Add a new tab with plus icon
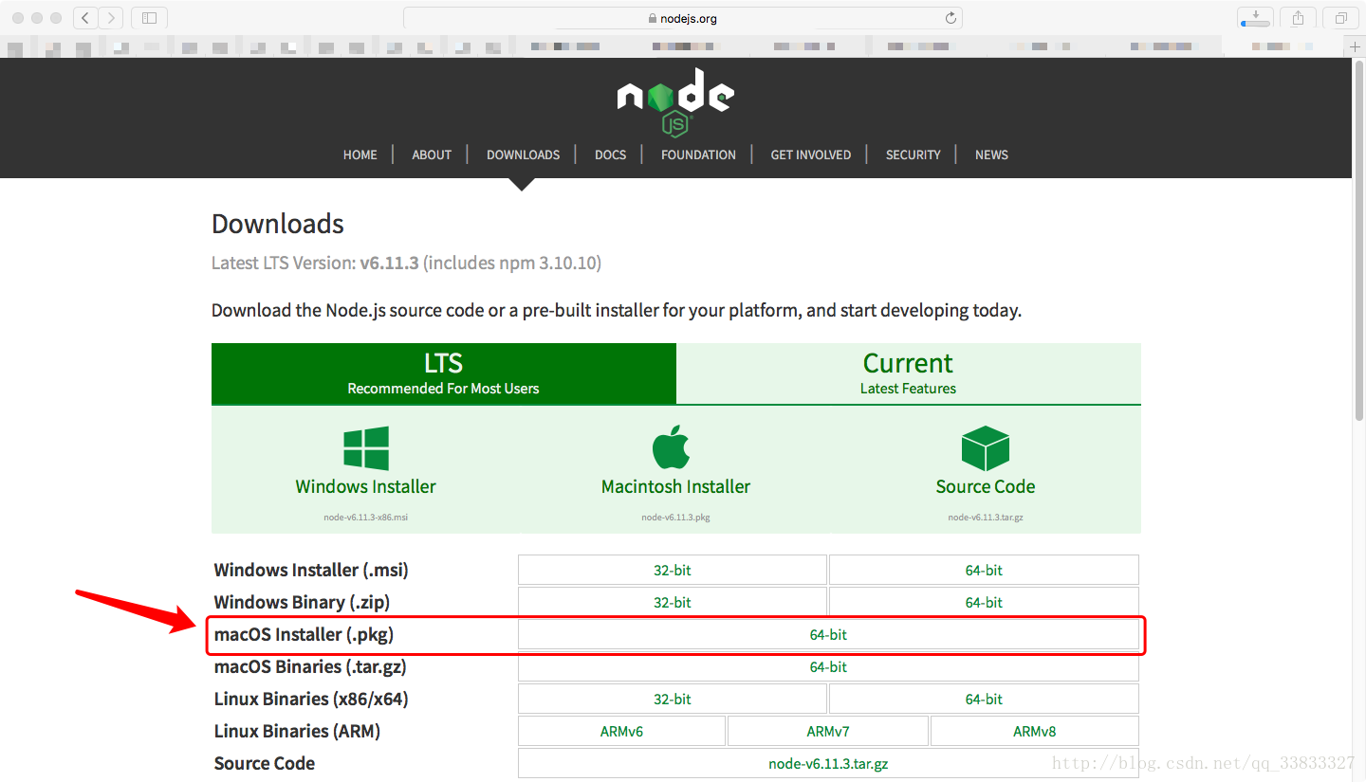This screenshot has height=782, width=1366. [1356, 46]
